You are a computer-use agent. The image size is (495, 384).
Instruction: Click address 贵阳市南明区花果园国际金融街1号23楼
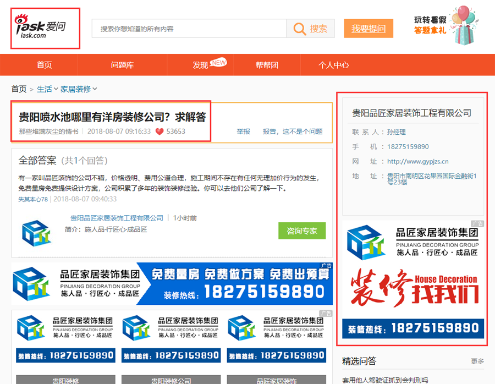432,179
